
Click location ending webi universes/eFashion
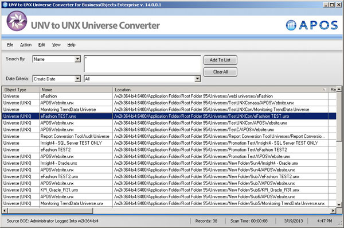[x=220, y=96]
